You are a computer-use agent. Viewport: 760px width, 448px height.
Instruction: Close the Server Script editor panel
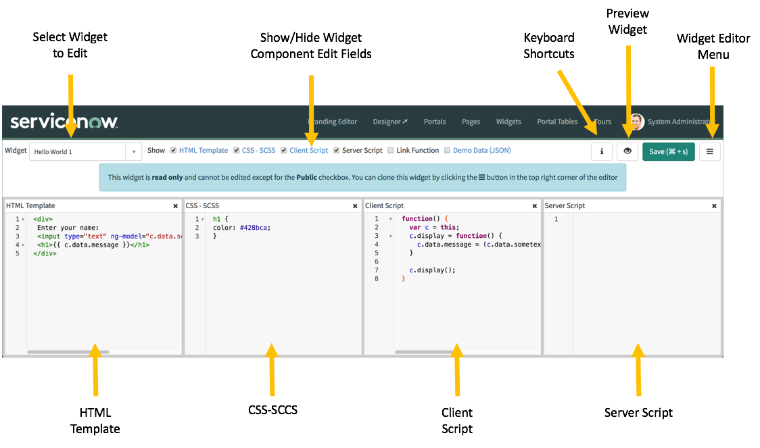714,205
